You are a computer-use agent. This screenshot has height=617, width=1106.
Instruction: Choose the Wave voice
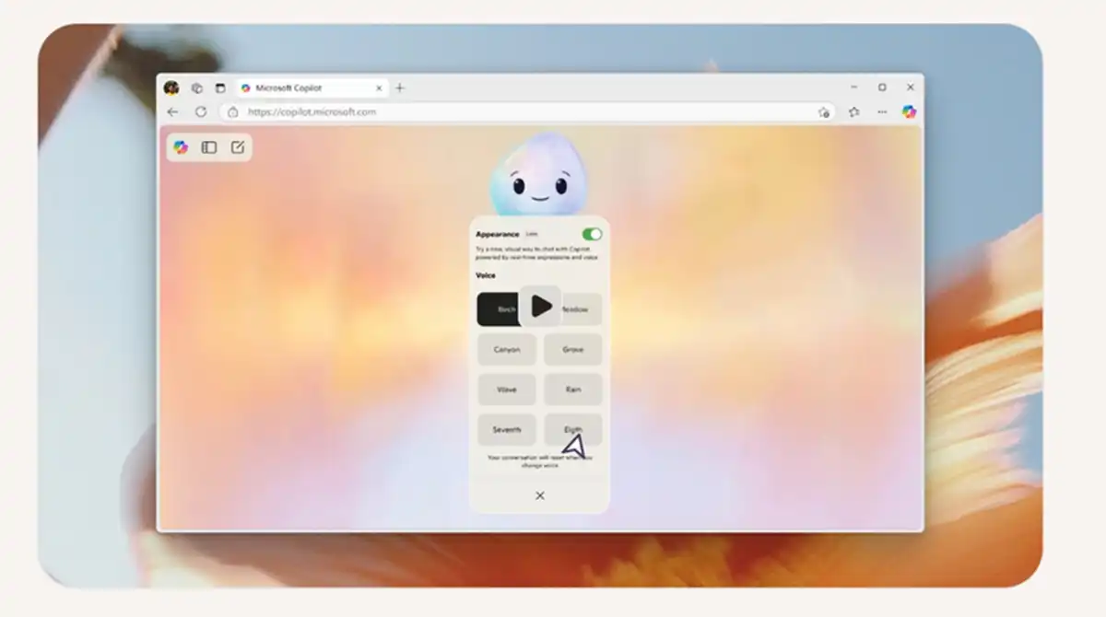(507, 390)
